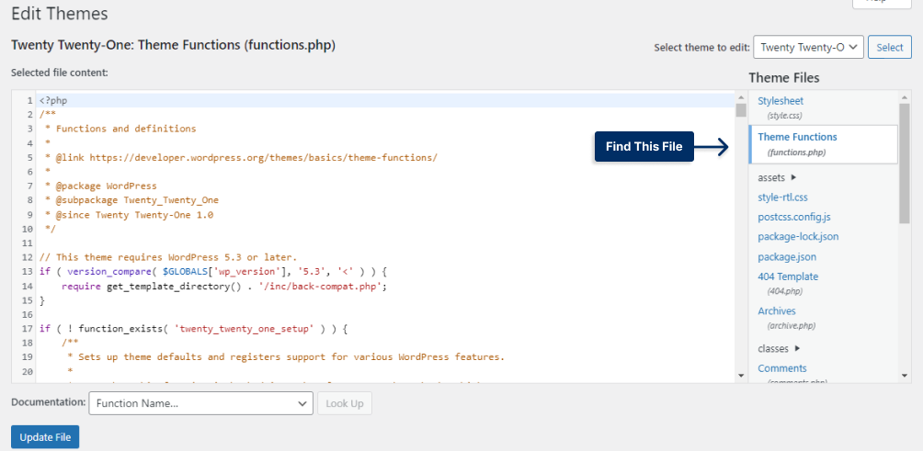Image resolution: width=923 pixels, height=451 pixels.
Task: Click the '(404.php)' filename text
Action: coord(785,291)
